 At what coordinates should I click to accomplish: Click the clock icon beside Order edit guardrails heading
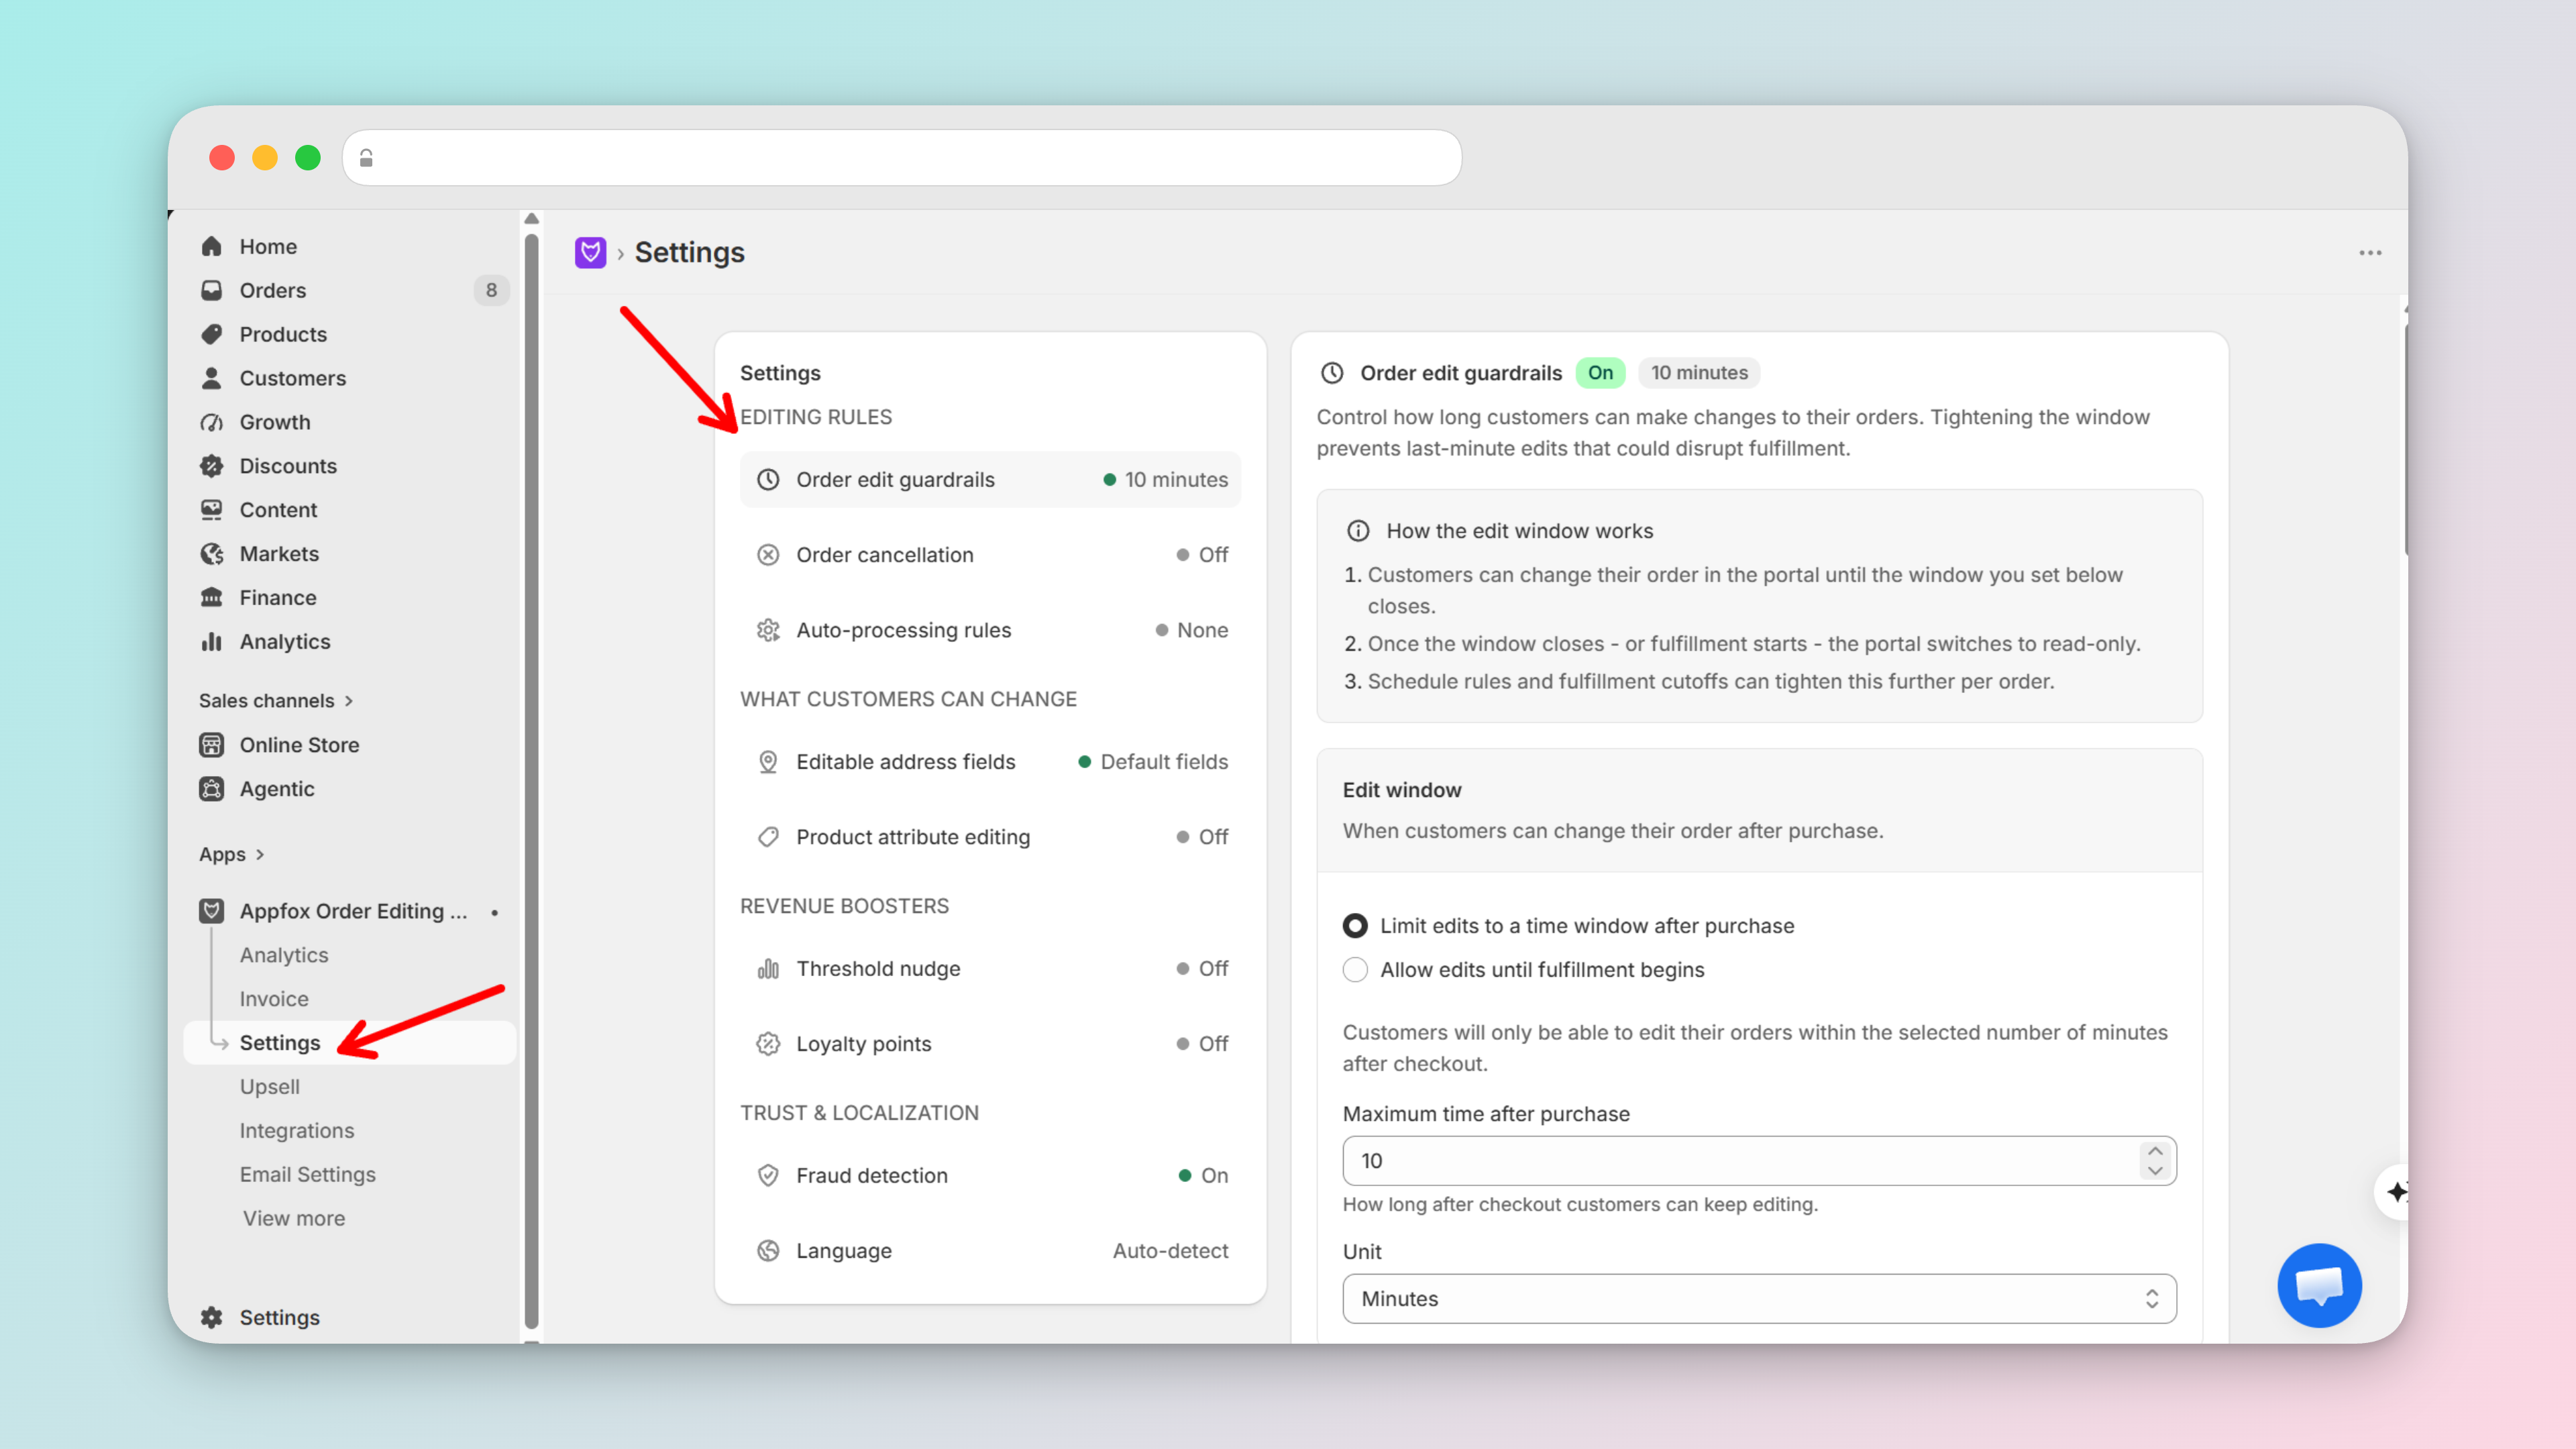(1332, 373)
